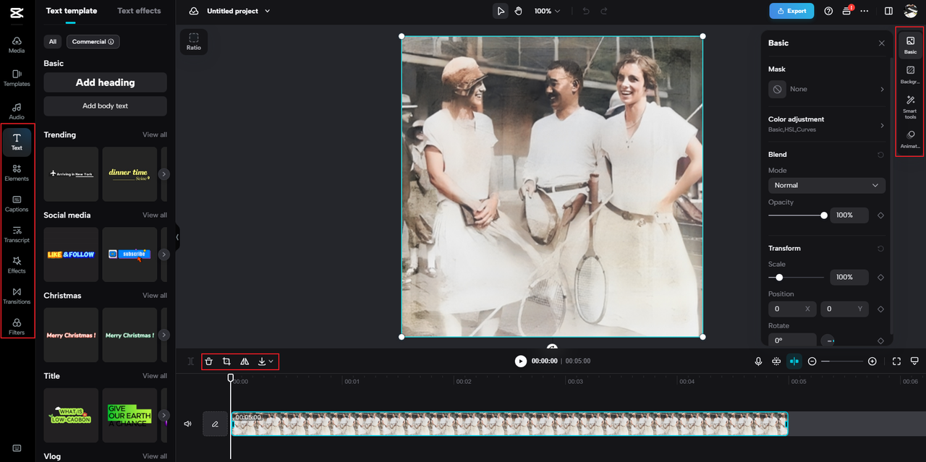926x462 pixels.
Task: Open the Animation tab in right sidebar
Action: pos(910,140)
